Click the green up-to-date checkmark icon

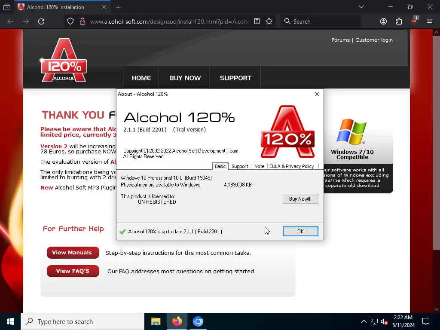coord(122,232)
